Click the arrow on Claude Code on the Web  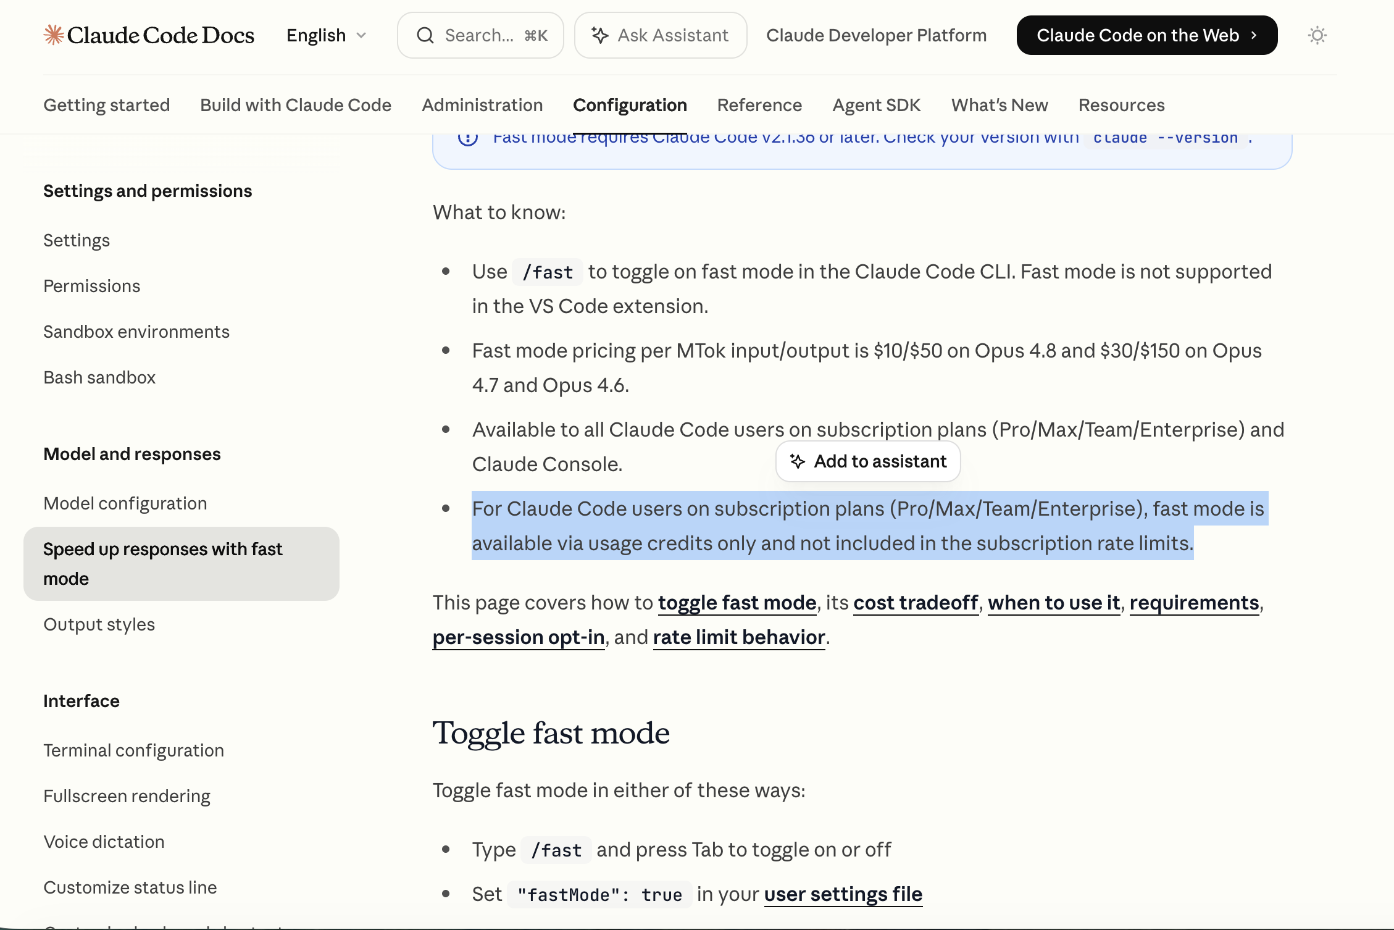(1254, 35)
